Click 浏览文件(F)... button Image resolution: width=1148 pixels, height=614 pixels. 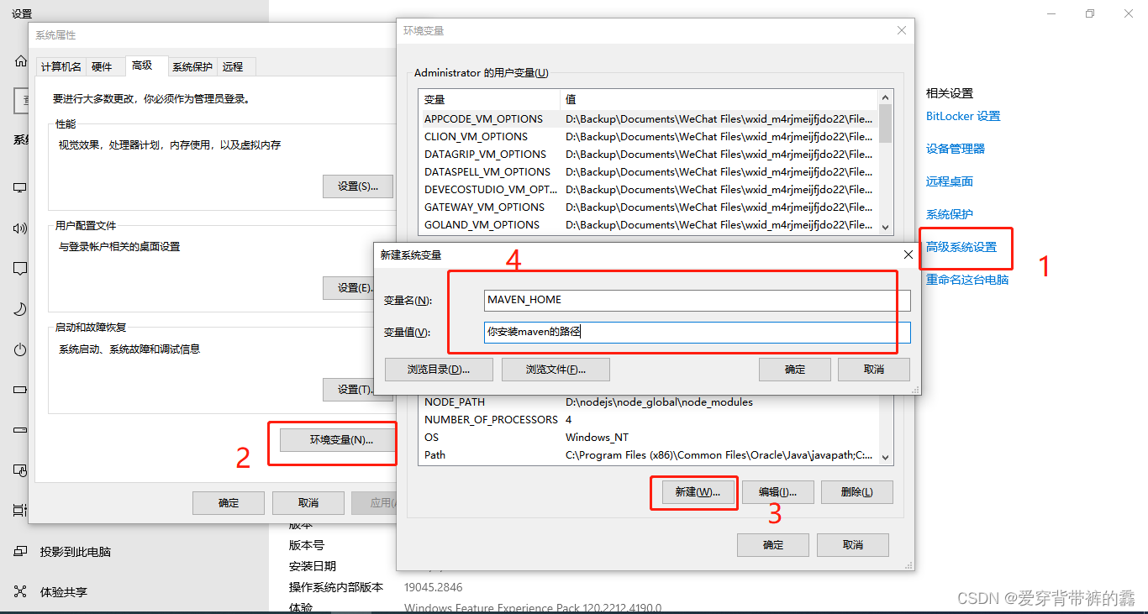tap(556, 370)
